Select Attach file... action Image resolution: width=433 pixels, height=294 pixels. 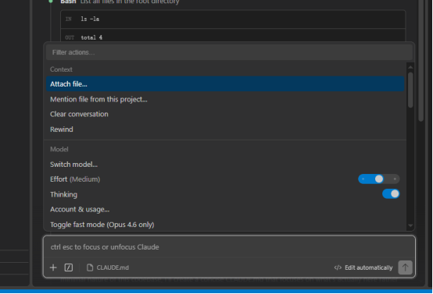pos(225,84)
